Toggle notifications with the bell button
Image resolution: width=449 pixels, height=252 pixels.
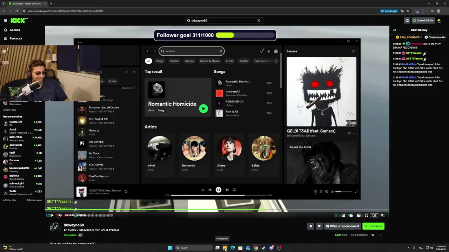(310, 226)
